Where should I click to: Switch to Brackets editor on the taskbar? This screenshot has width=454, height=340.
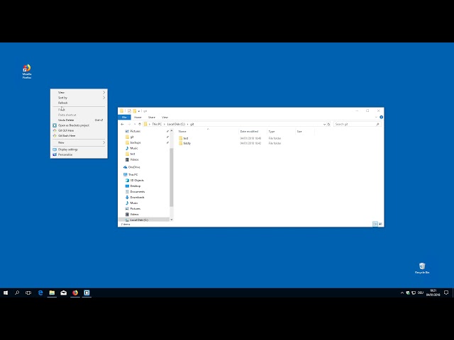click(x=87, y=293)
